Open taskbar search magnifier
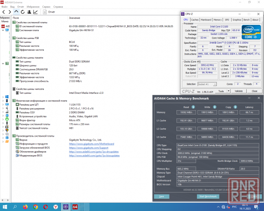The image size is (264, 211). click(15, 207)
